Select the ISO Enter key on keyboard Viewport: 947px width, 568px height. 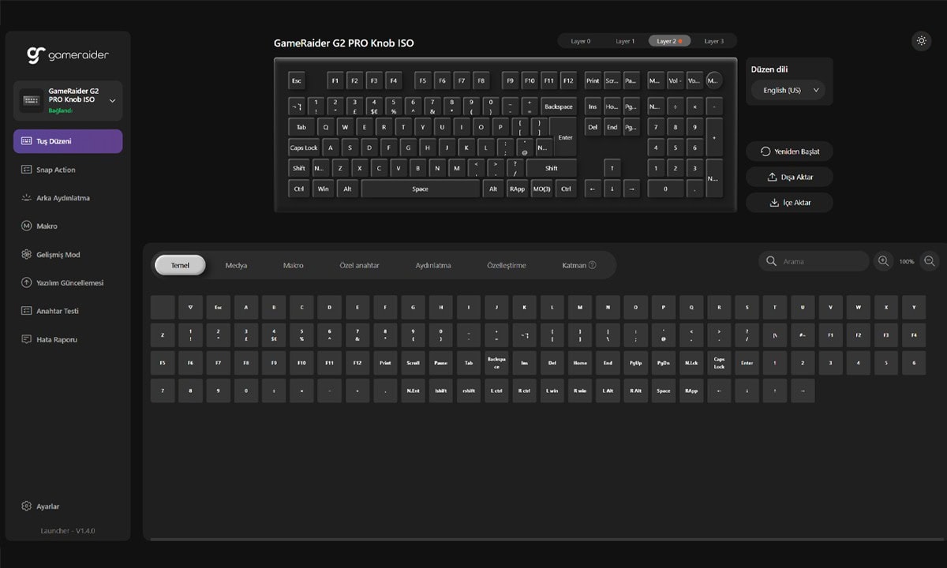564,136
